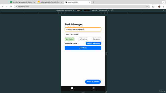Select the Not Started status

[70, 39]
